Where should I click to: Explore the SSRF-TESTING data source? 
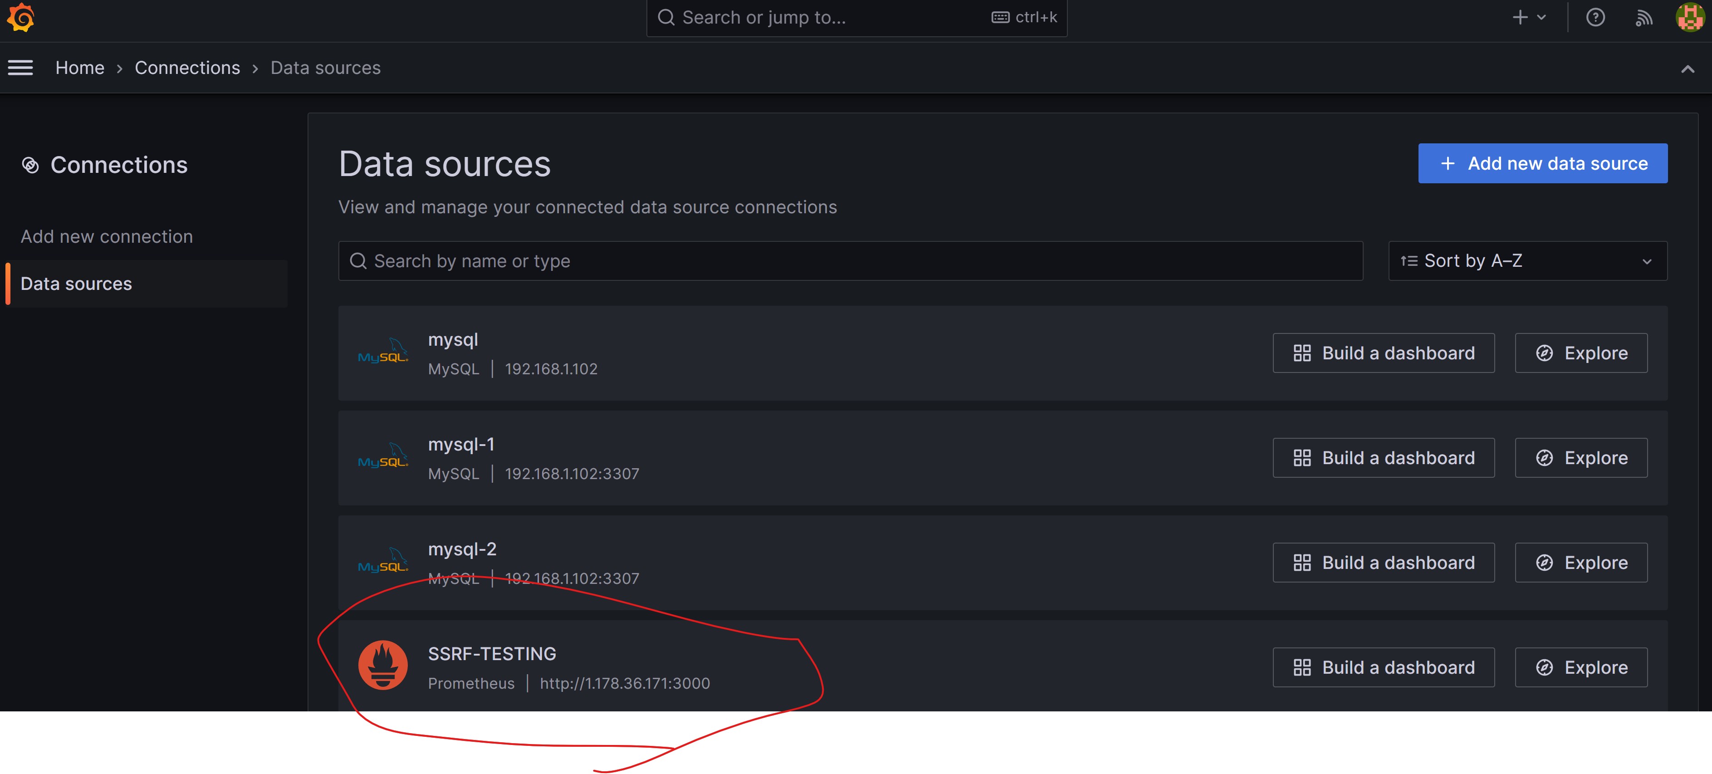click(x=1581, y=667)
